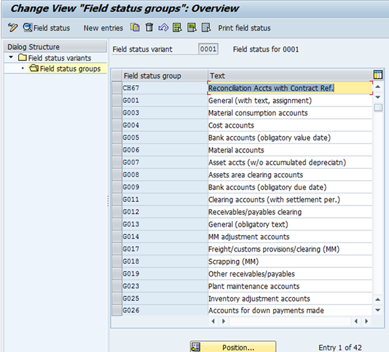
Task: Click the Field status group column header
Action: tap(165, 75)
